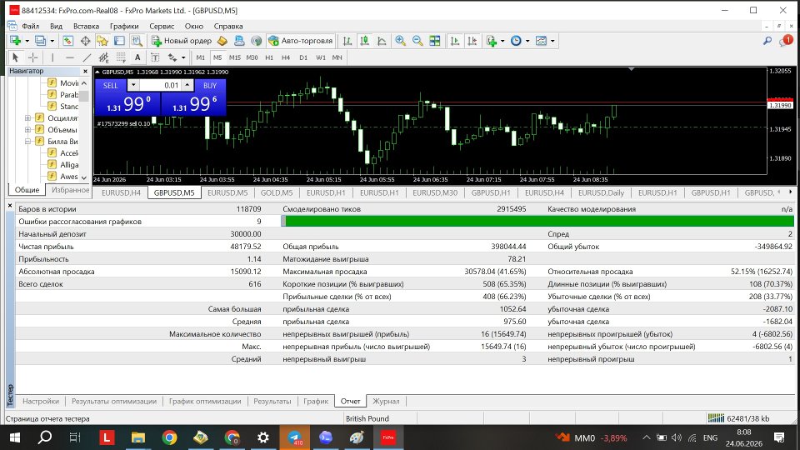
Task: Switch timeframe to W1
Action: click(320, 57)
